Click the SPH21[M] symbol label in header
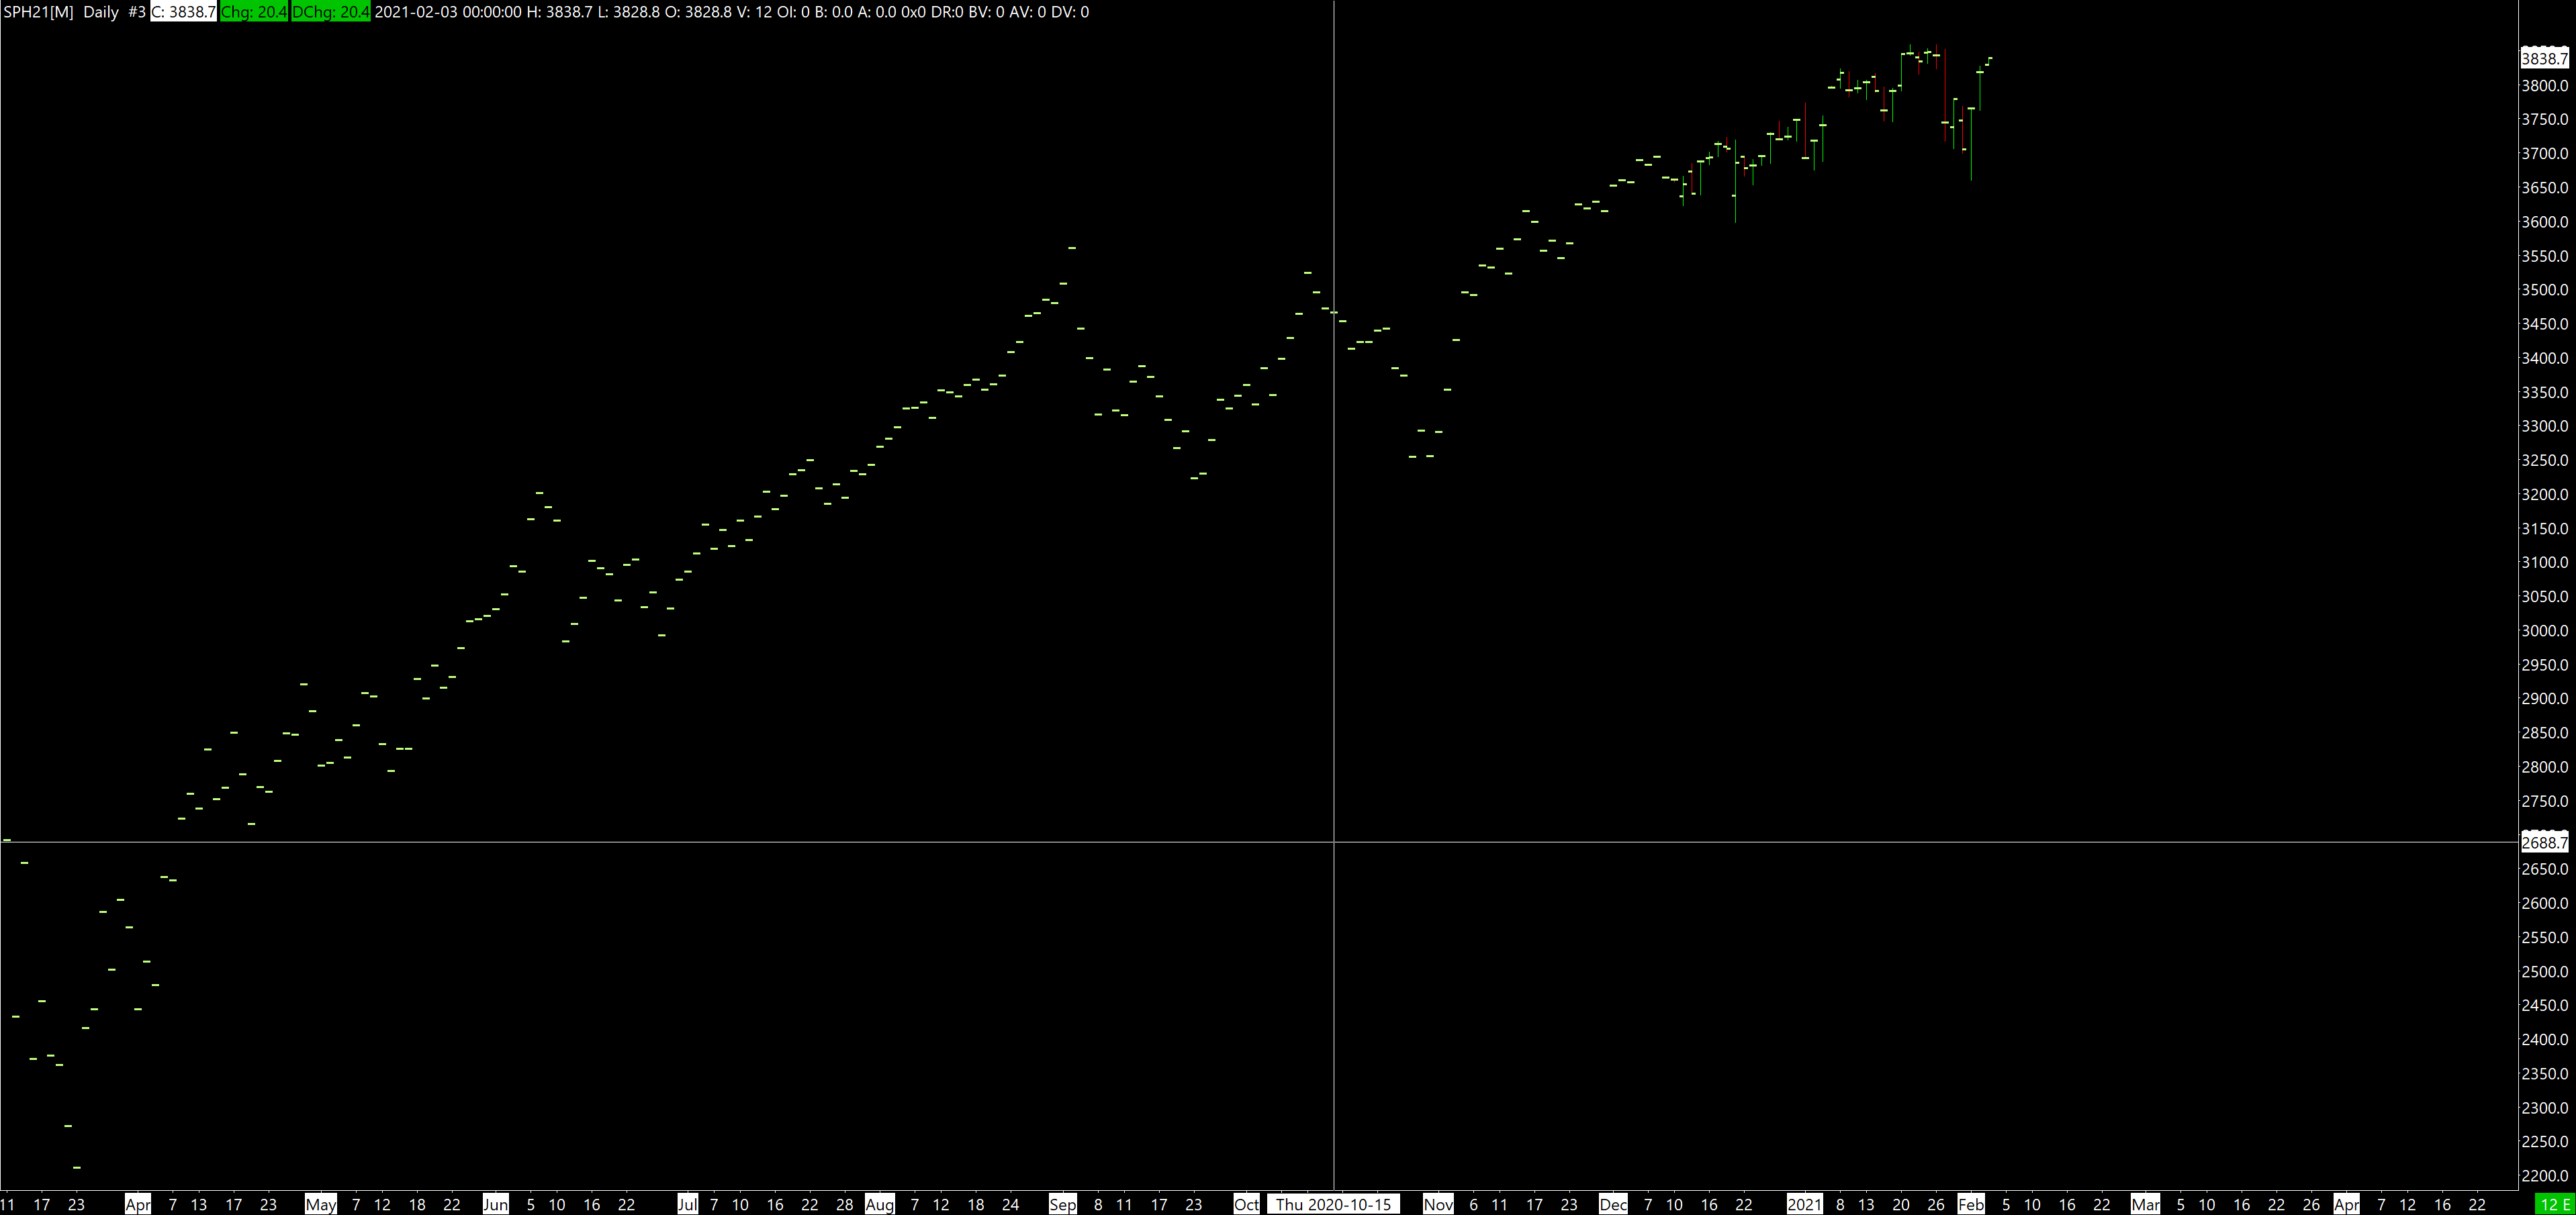This screenshot has height=1215, width=2576. (x=38, y=12)
